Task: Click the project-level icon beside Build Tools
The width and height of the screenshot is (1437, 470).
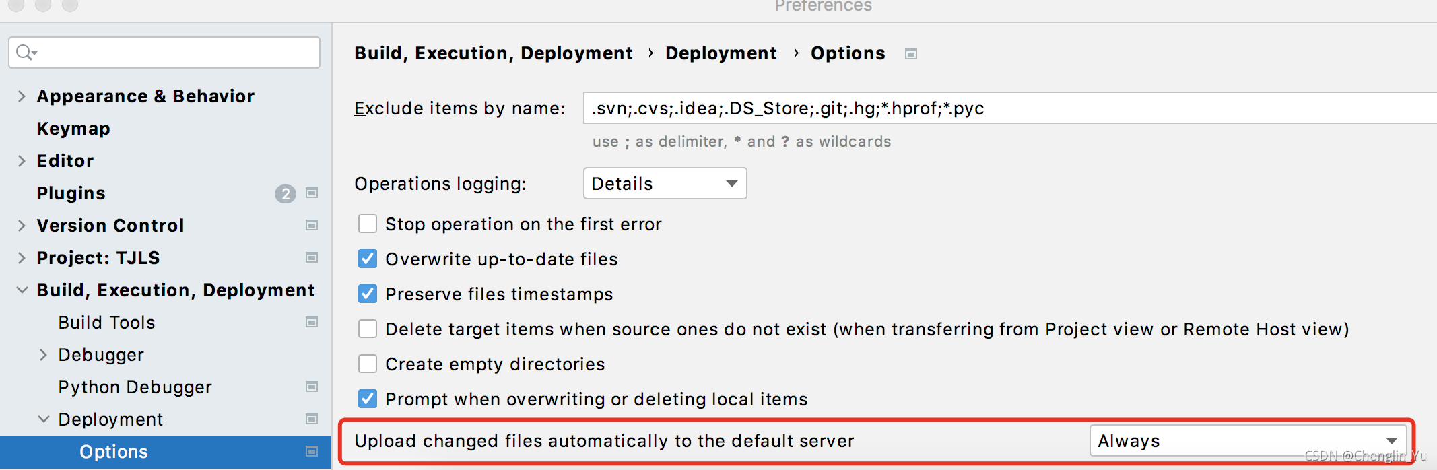Action: 312,322
